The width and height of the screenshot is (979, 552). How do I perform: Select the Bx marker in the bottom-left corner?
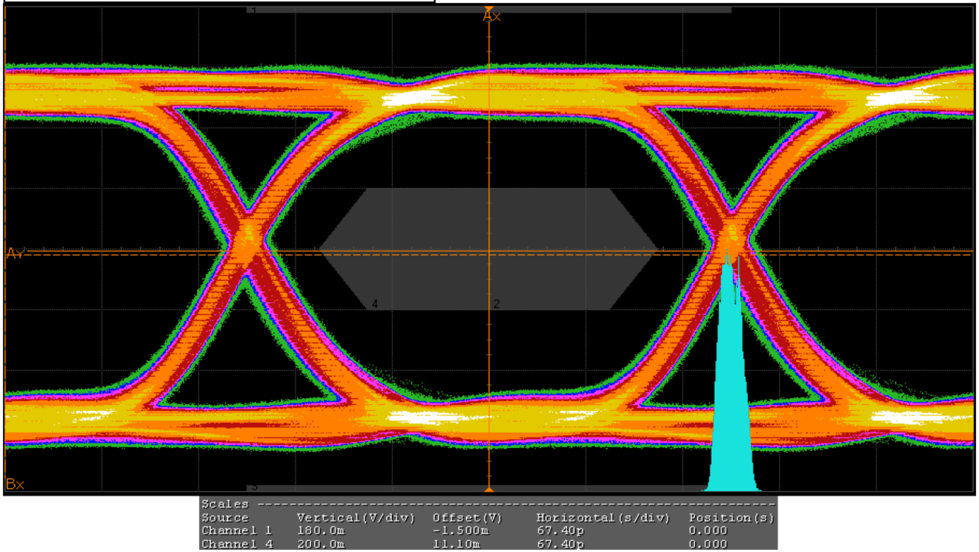pyautogui.click(x=15, y=483)
